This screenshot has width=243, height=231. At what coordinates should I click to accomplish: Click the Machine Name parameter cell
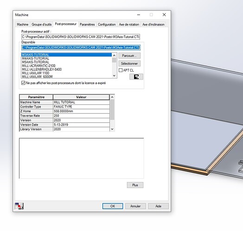(x=36, y=102)
